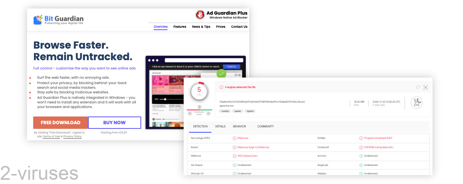Click the alert icon beside '5 engines detected'
This screenshot has height=184, width=463.
[x=221, y=88]
